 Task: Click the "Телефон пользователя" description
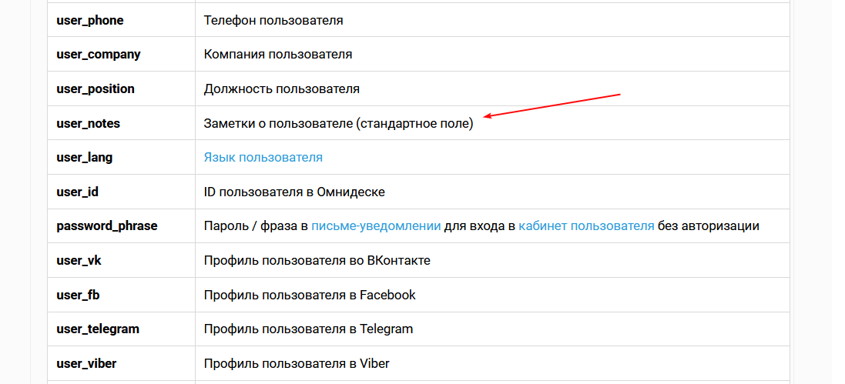(273, 21)
